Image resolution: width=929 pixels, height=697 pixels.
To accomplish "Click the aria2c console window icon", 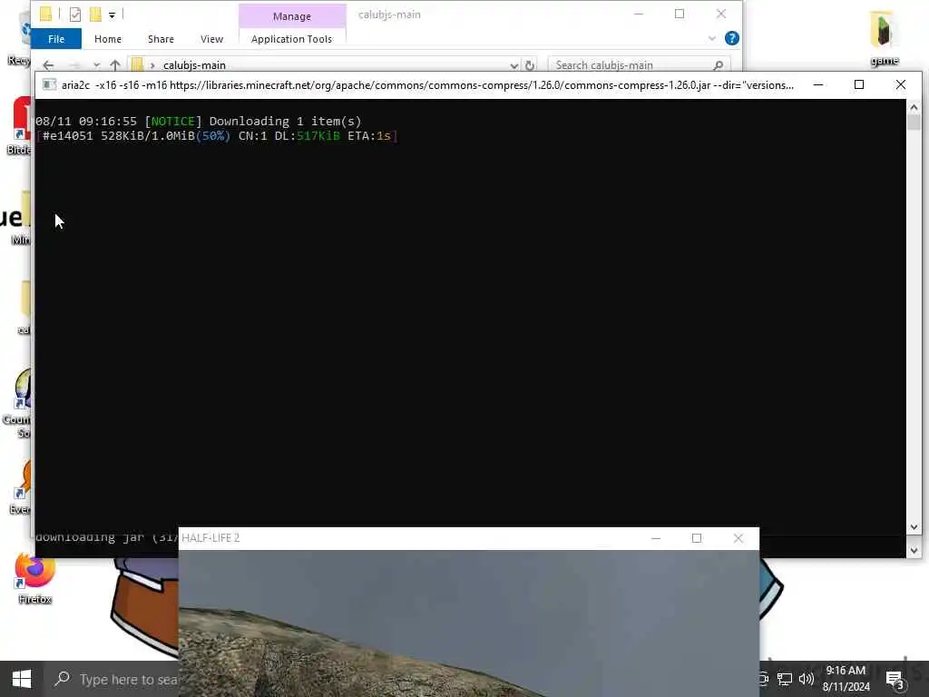I will point(50,84).
